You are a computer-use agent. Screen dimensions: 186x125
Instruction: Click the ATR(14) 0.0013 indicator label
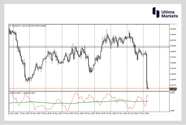click(x=15, y=93)
